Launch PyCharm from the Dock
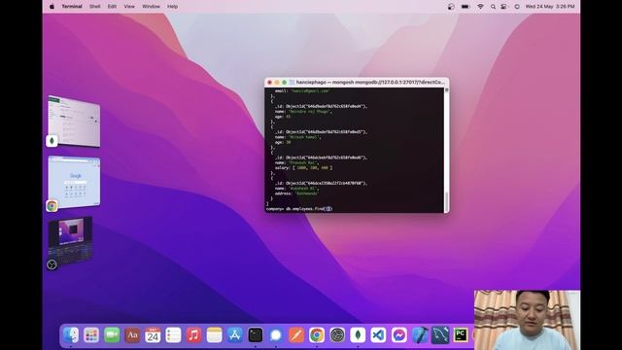 pyautogui.click(x=460, y=335)
